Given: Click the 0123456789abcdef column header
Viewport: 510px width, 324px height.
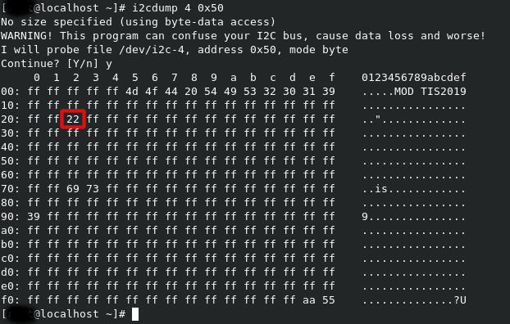Looking at the screenshot, I should [414, 77].
